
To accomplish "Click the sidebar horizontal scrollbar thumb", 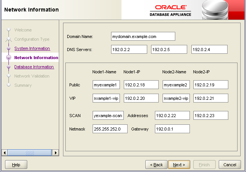I will pyautogui.click(x=30, y=153).
